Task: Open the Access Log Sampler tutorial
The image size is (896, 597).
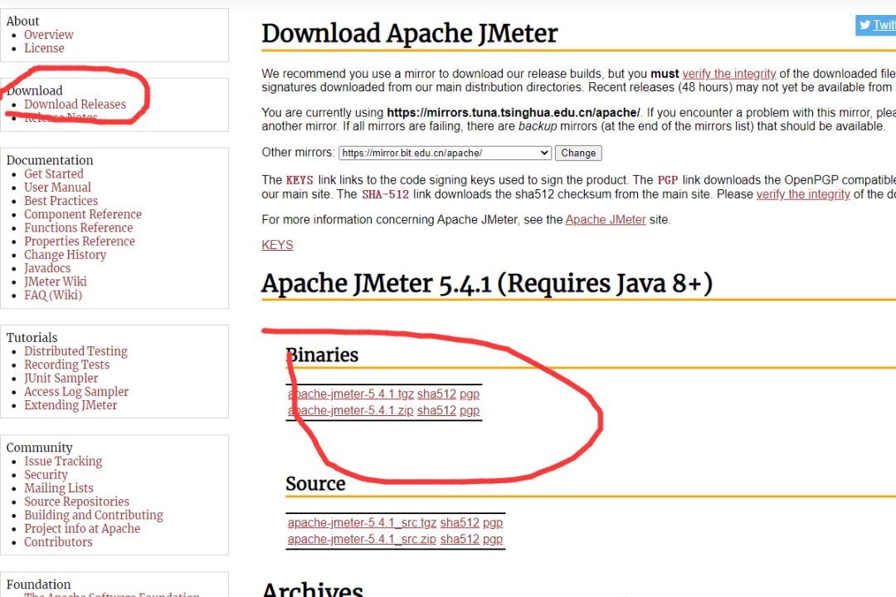Action: [76, 392]
